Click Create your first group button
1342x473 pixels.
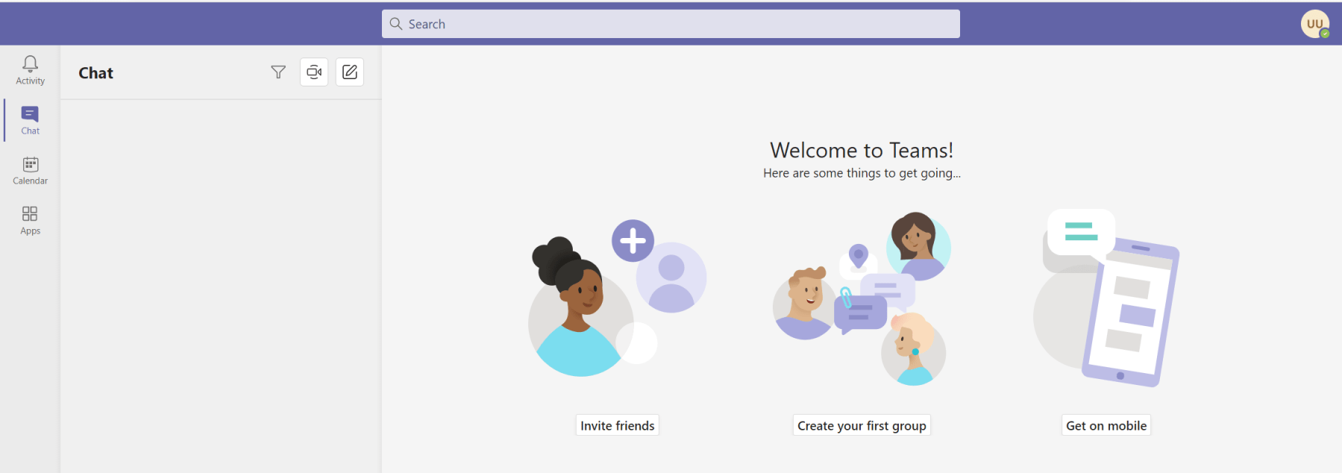tap(862, 425)
